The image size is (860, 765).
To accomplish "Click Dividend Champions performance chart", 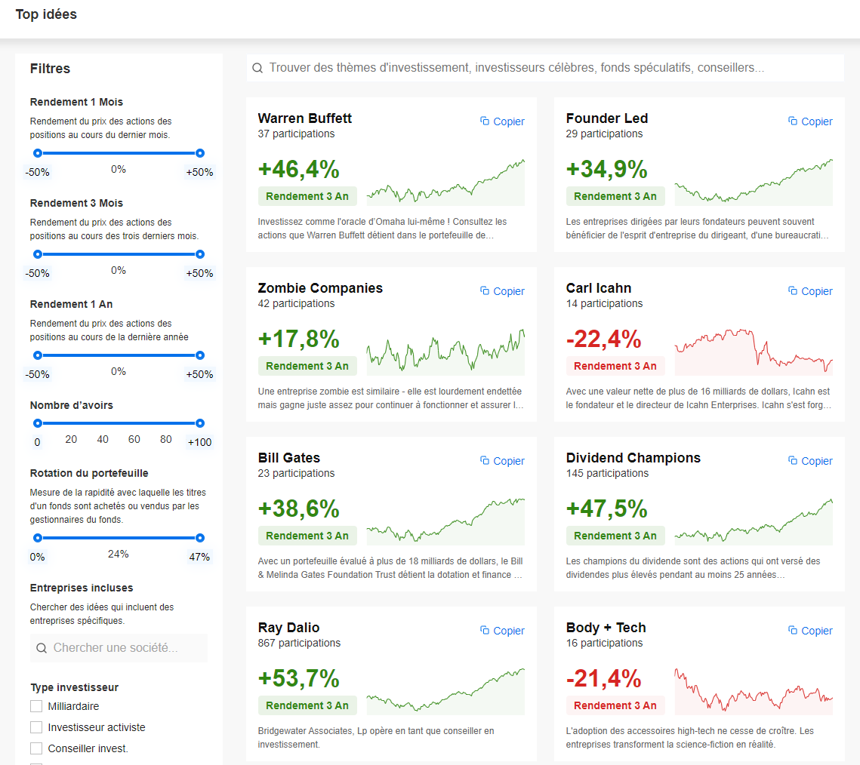I will click(x=754, y=521).
